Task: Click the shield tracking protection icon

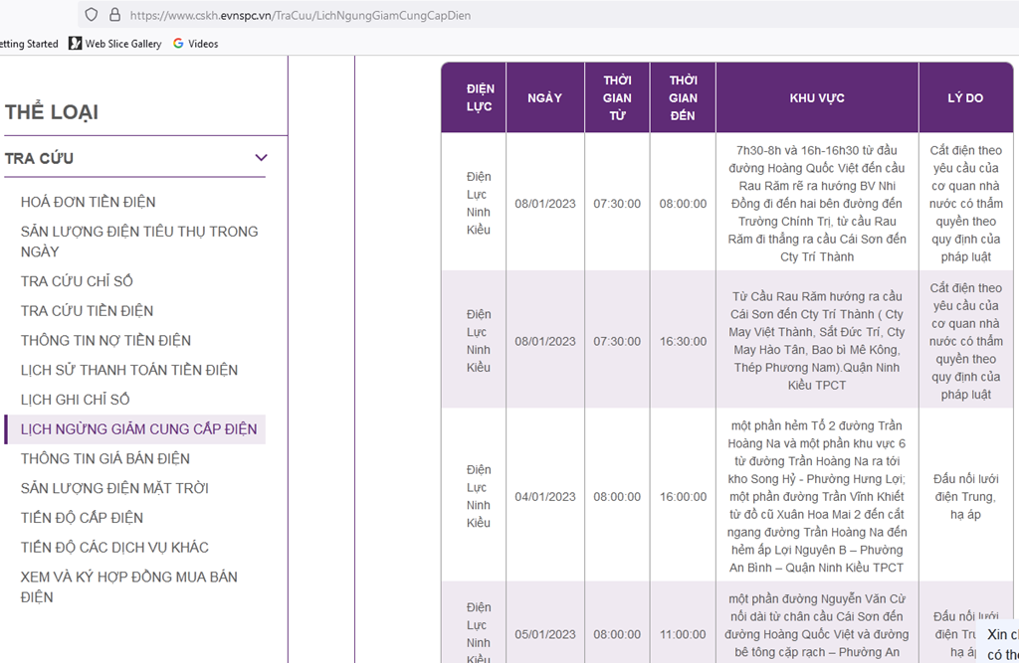Action: pyautogui.click(x=92, y=15)
